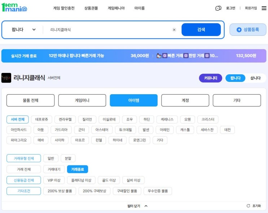Enable 200% 보상 물품 condition
Image resolution: width=268 pixels, height=213 pixels.
pyautogui.click(x=60, y=191)
